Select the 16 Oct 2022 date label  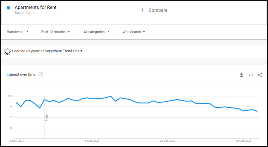click(x=243, y=141)
